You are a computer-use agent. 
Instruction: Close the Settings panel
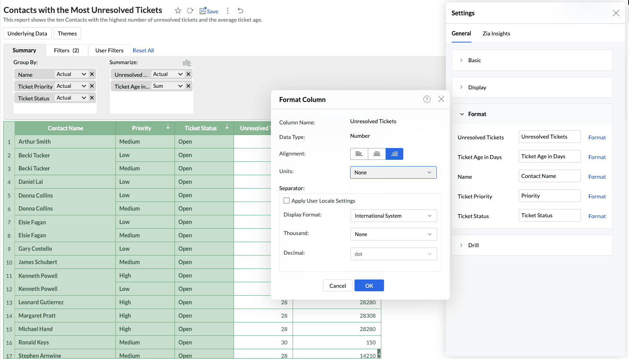tap(616, 13)
